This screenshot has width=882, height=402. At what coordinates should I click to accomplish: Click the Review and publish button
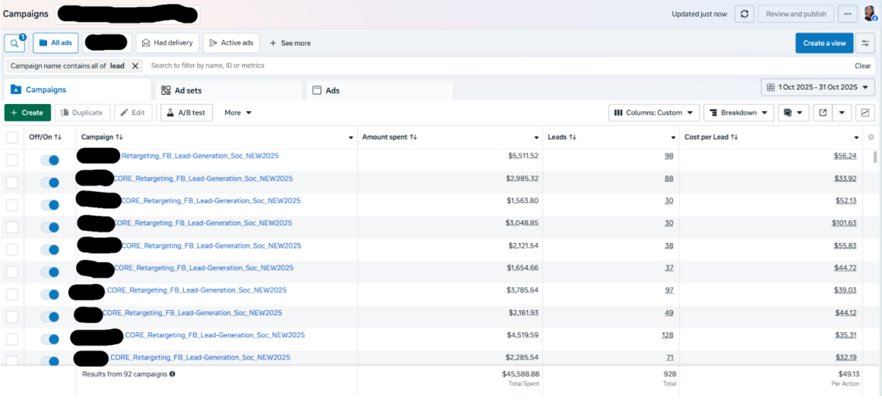click(796, 14)
